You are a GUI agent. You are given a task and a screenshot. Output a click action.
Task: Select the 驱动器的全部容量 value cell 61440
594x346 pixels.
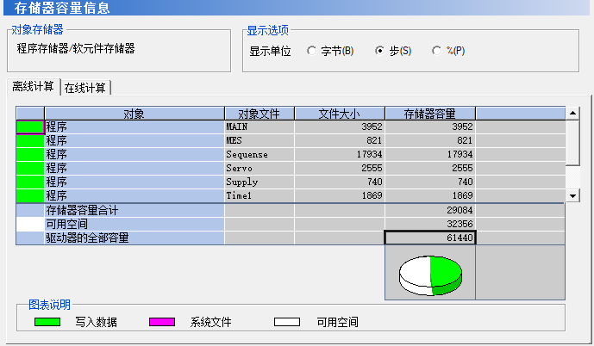429,238
